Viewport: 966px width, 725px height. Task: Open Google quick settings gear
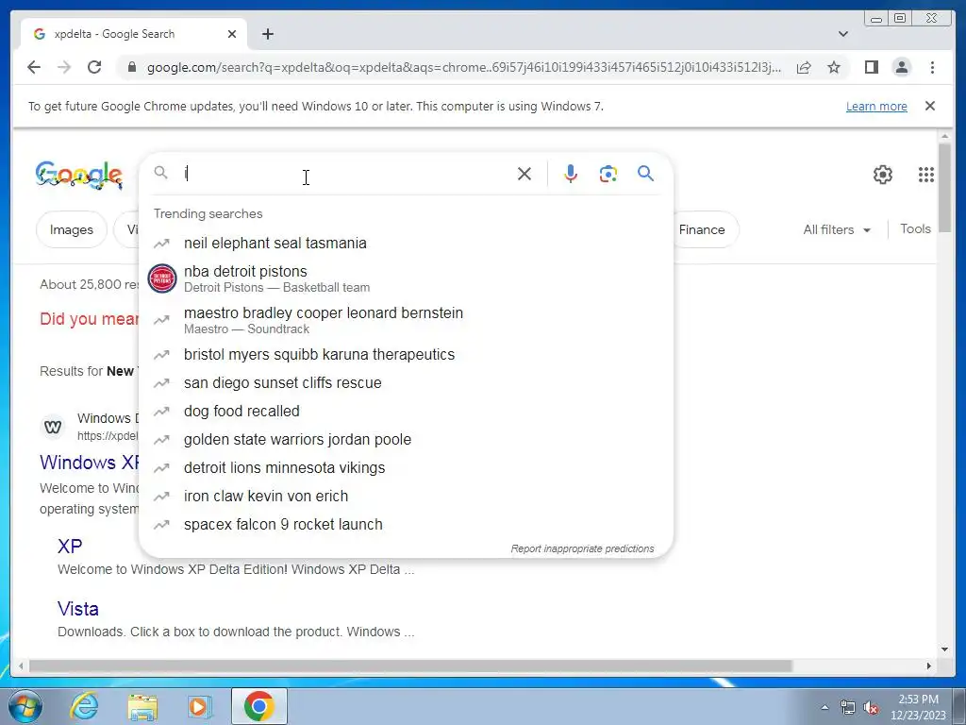coord(883,175)
